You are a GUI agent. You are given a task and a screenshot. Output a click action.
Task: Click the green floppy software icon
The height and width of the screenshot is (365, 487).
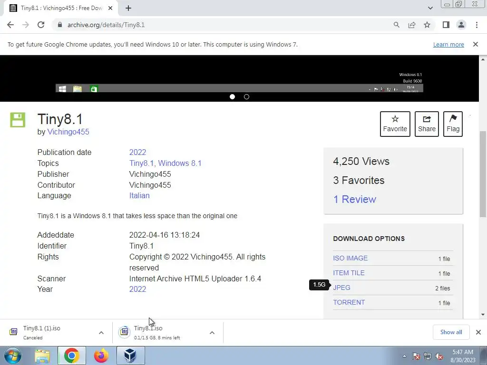[x=18, y=120]
